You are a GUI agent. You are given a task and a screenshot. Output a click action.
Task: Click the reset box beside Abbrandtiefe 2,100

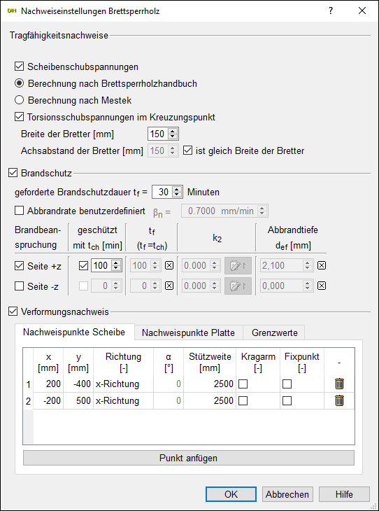322,265
